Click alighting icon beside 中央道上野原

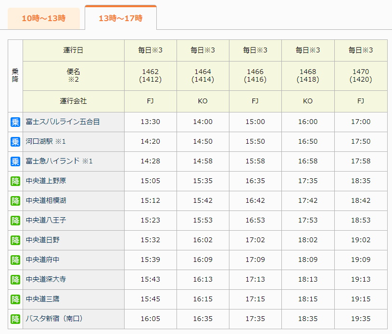15,181
